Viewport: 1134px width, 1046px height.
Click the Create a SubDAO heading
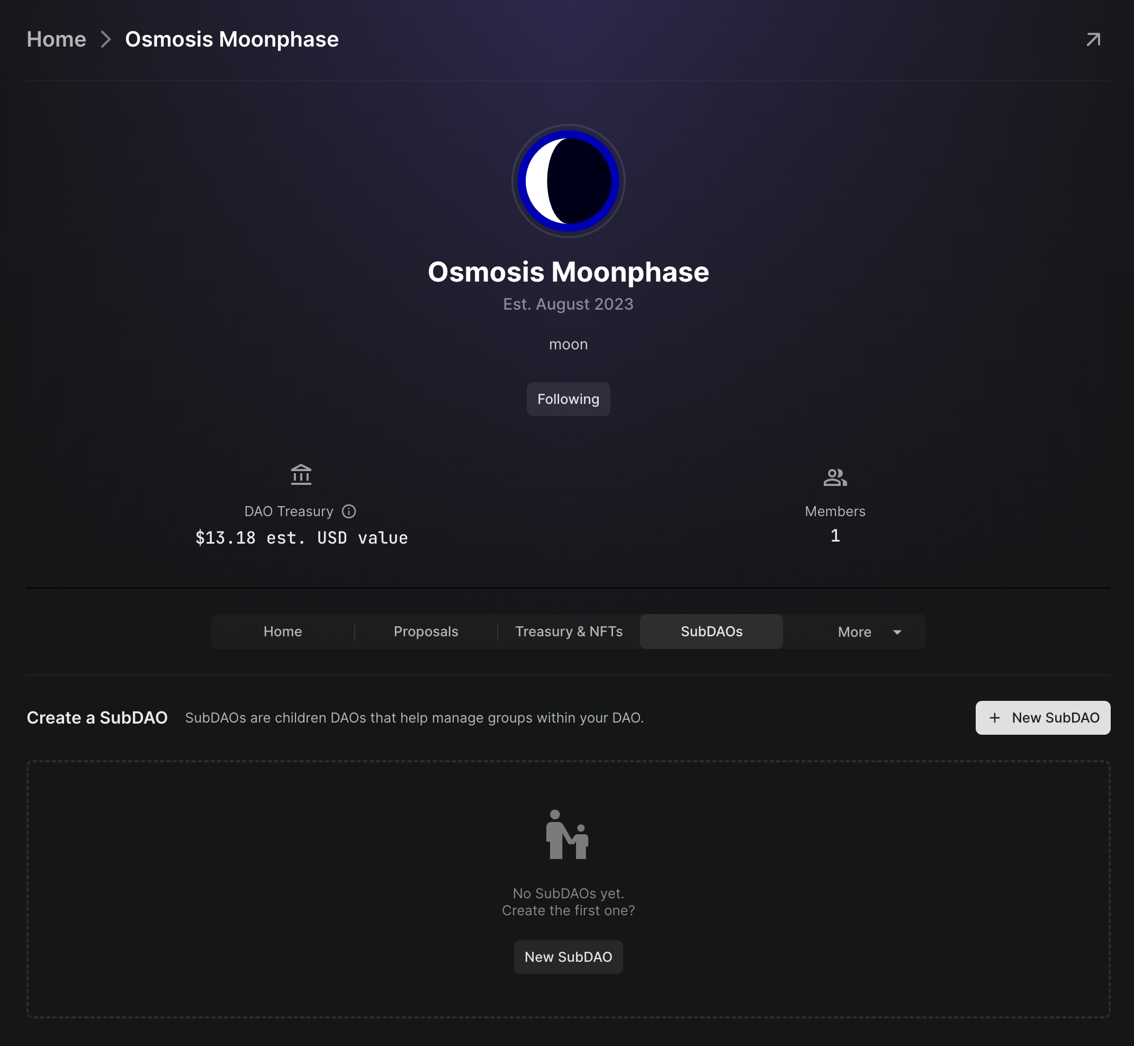point(97,718)
